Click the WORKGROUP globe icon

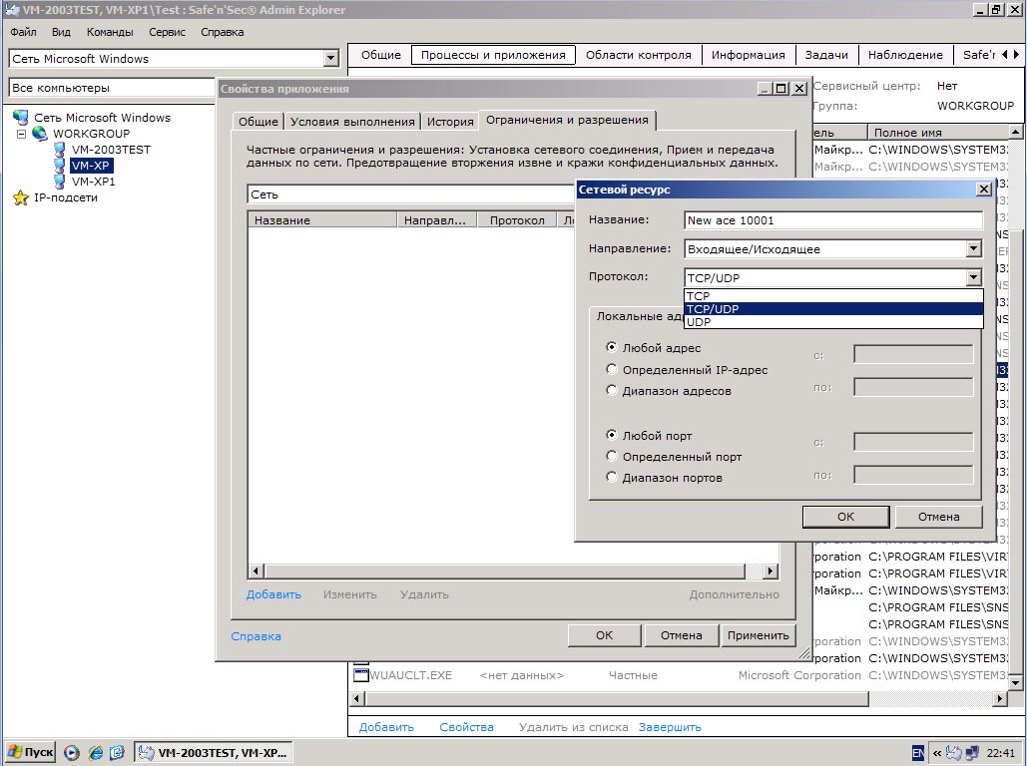tap(40, 134)
